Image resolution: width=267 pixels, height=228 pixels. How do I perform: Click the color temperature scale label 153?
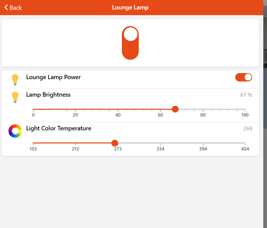point(33,149)
